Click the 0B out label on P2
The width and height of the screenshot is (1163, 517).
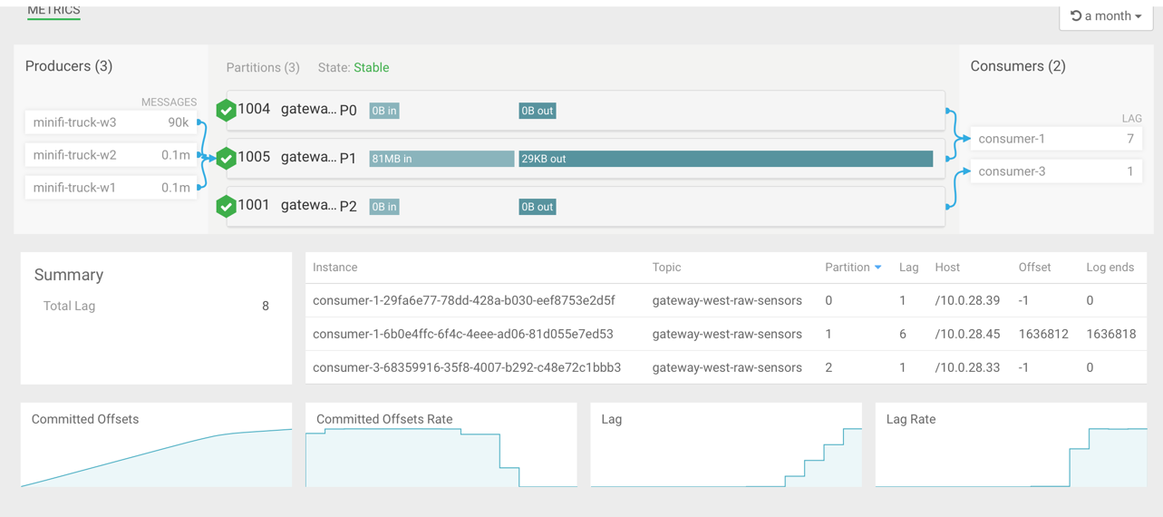(537, 207)
